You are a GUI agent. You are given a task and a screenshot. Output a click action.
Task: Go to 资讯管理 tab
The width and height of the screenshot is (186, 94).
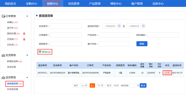[74, 3]
